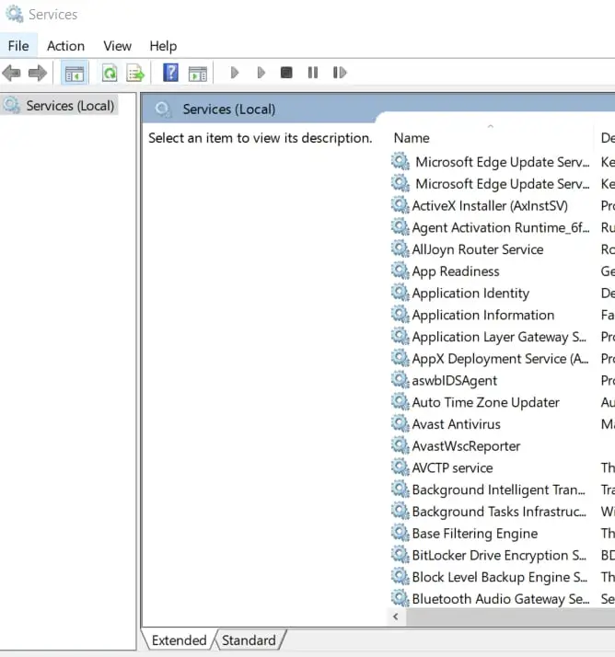Click the gear icon beside Application Information
615x657 pixels.
[400, 315]
